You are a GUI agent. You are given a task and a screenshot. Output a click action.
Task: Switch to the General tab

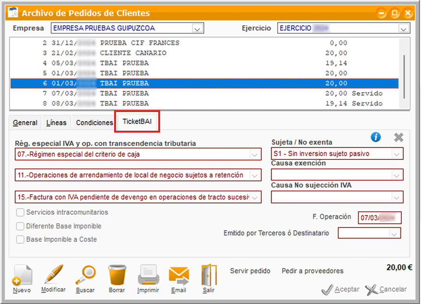click(x=25, y=123)
